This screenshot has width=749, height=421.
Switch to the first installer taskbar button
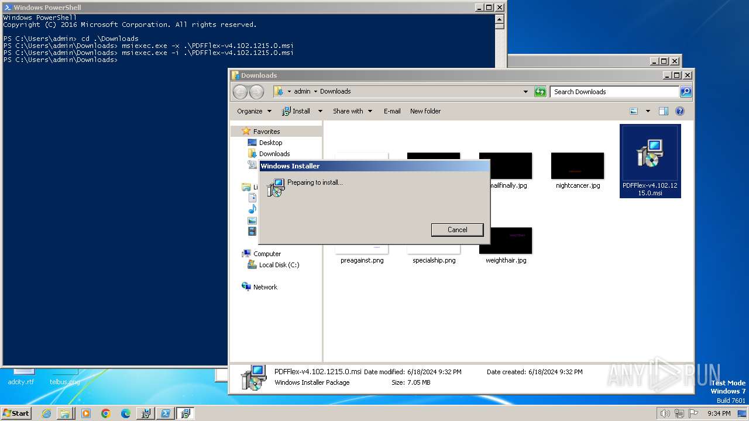145,413
